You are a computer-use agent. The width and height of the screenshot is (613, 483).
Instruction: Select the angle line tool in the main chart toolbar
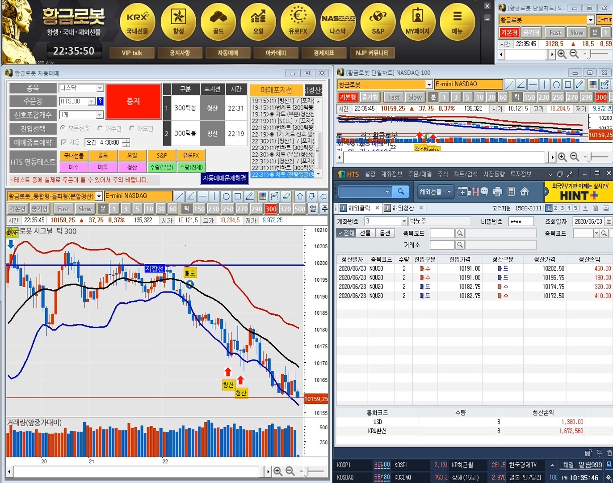pos(191,196)
